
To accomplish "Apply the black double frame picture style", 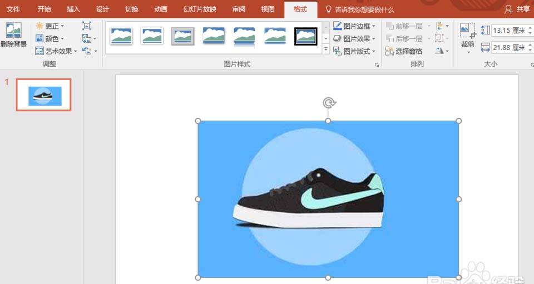I will (x=305, y=36).
